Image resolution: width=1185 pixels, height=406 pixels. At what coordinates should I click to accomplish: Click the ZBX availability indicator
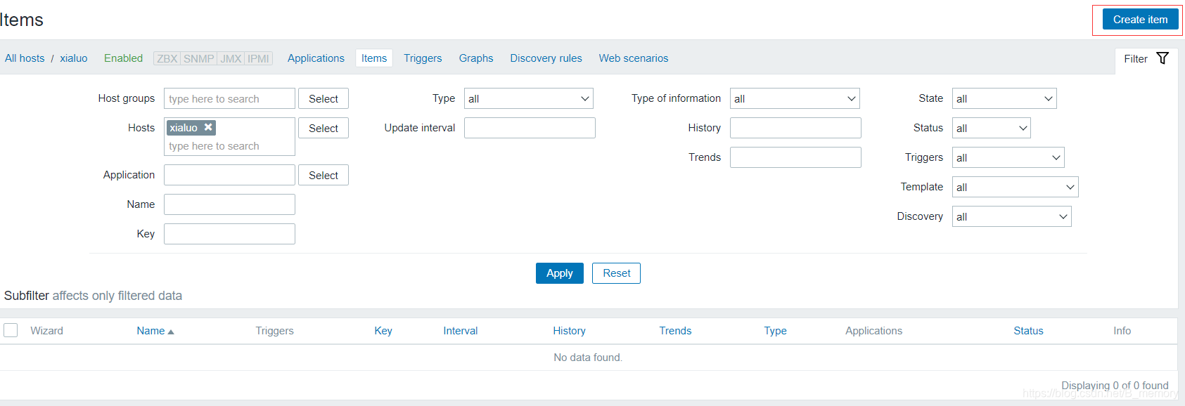pyautogui.click(x=167, y=58)
